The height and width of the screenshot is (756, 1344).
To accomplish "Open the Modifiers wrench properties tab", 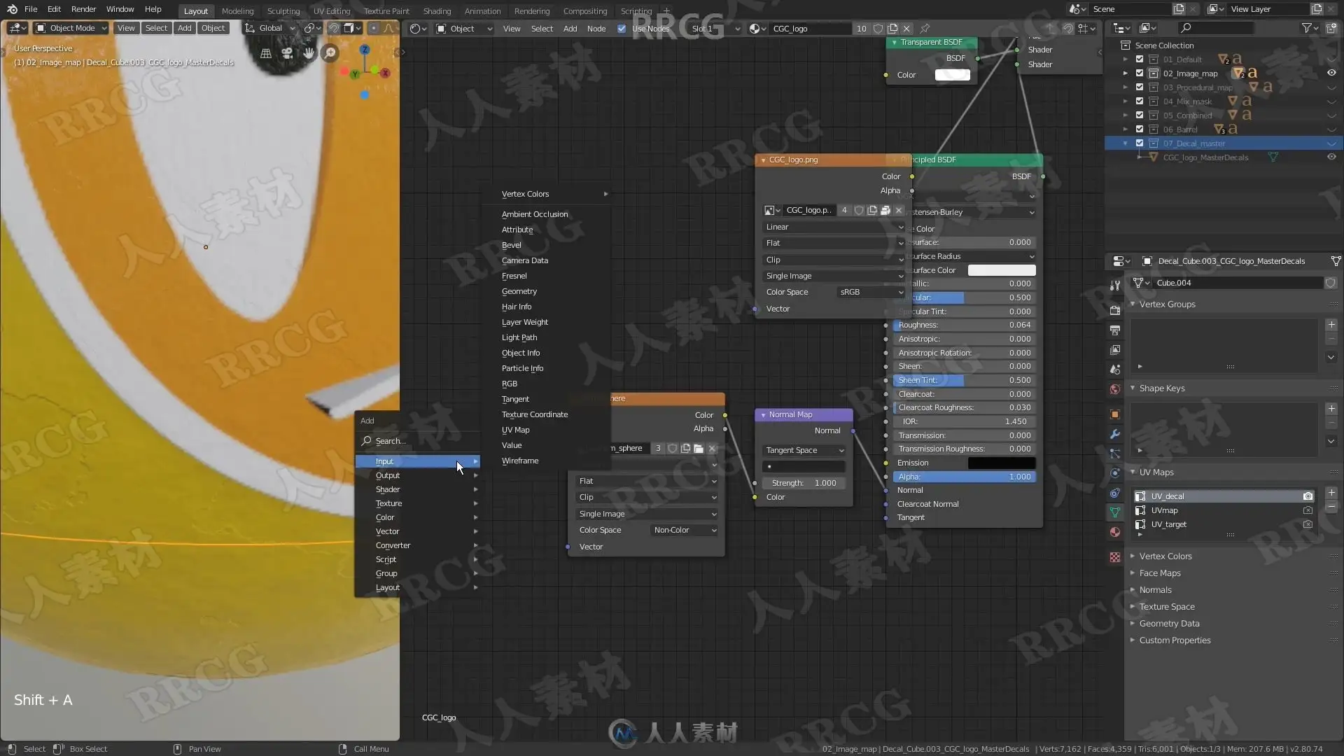I will (1115, 434).
